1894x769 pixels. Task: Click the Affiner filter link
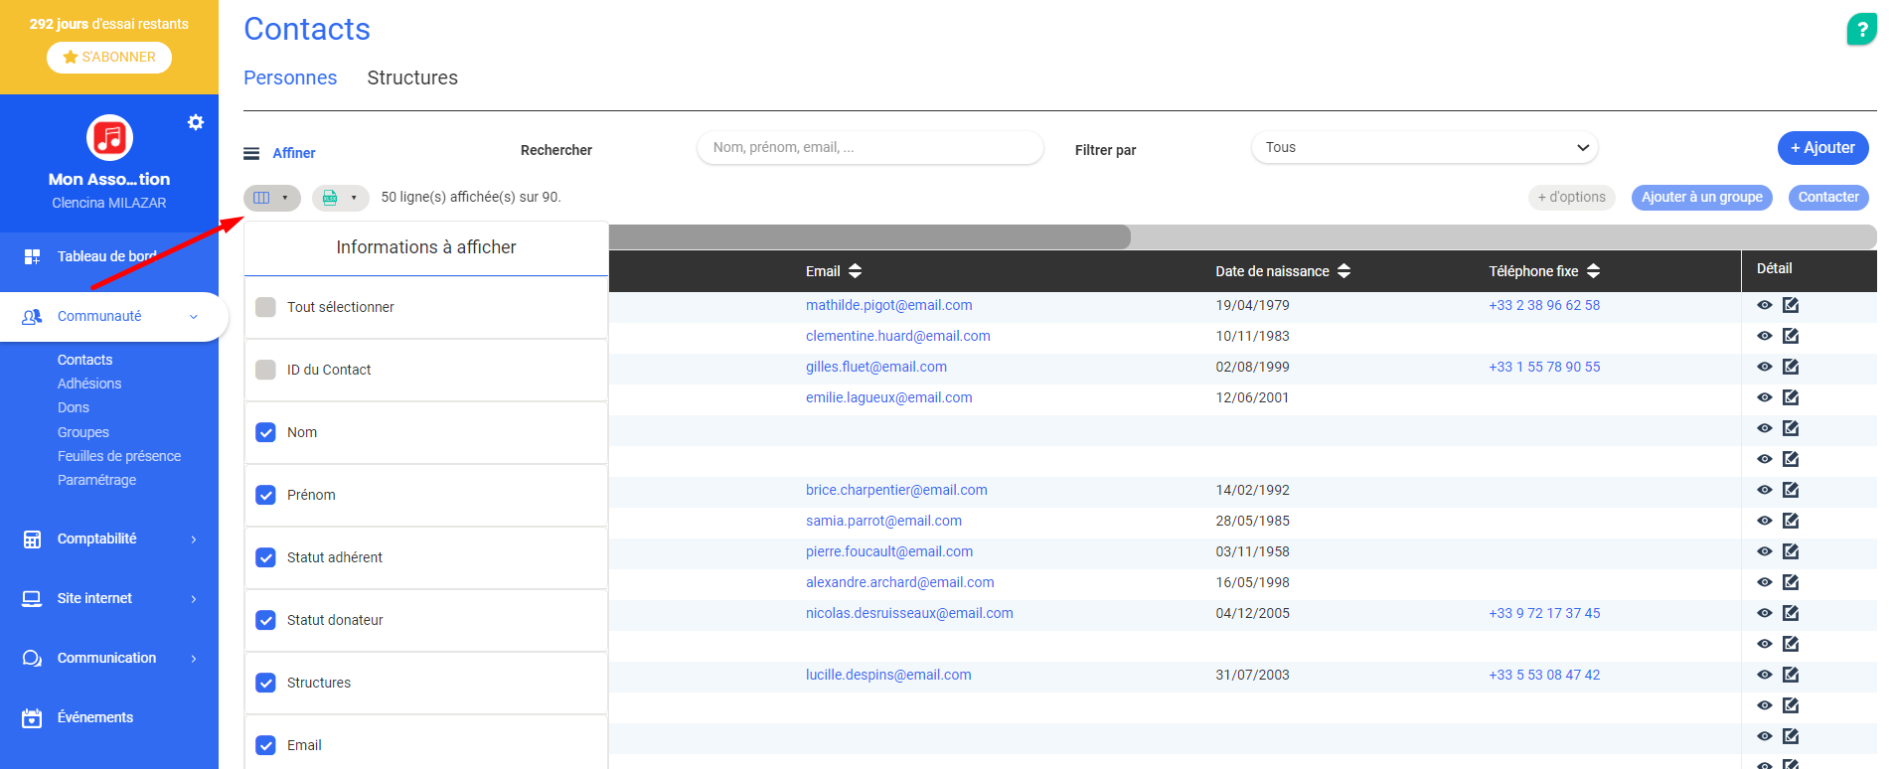tap(294, 153)
